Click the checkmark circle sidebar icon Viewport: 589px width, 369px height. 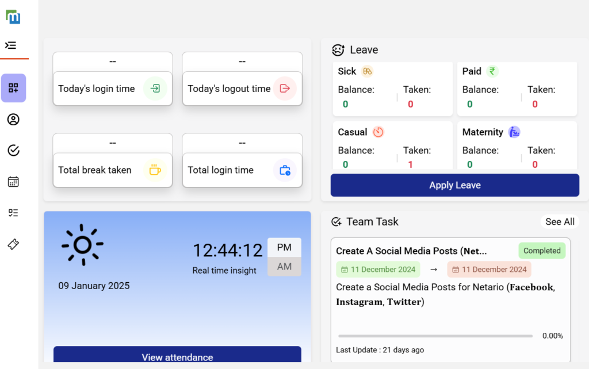point(13,151)
